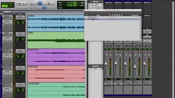175x98 pixels.
Task: Select the Trim tool
Action: pyautogui.click(x=36, y=3)
